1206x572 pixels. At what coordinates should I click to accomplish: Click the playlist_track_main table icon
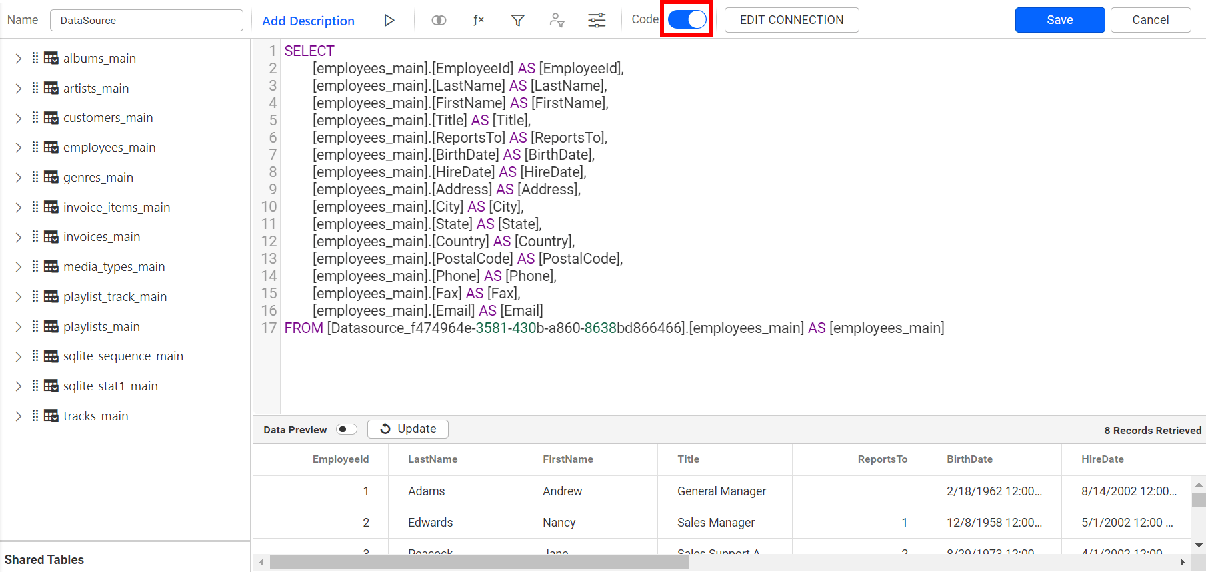pos(51,296)
